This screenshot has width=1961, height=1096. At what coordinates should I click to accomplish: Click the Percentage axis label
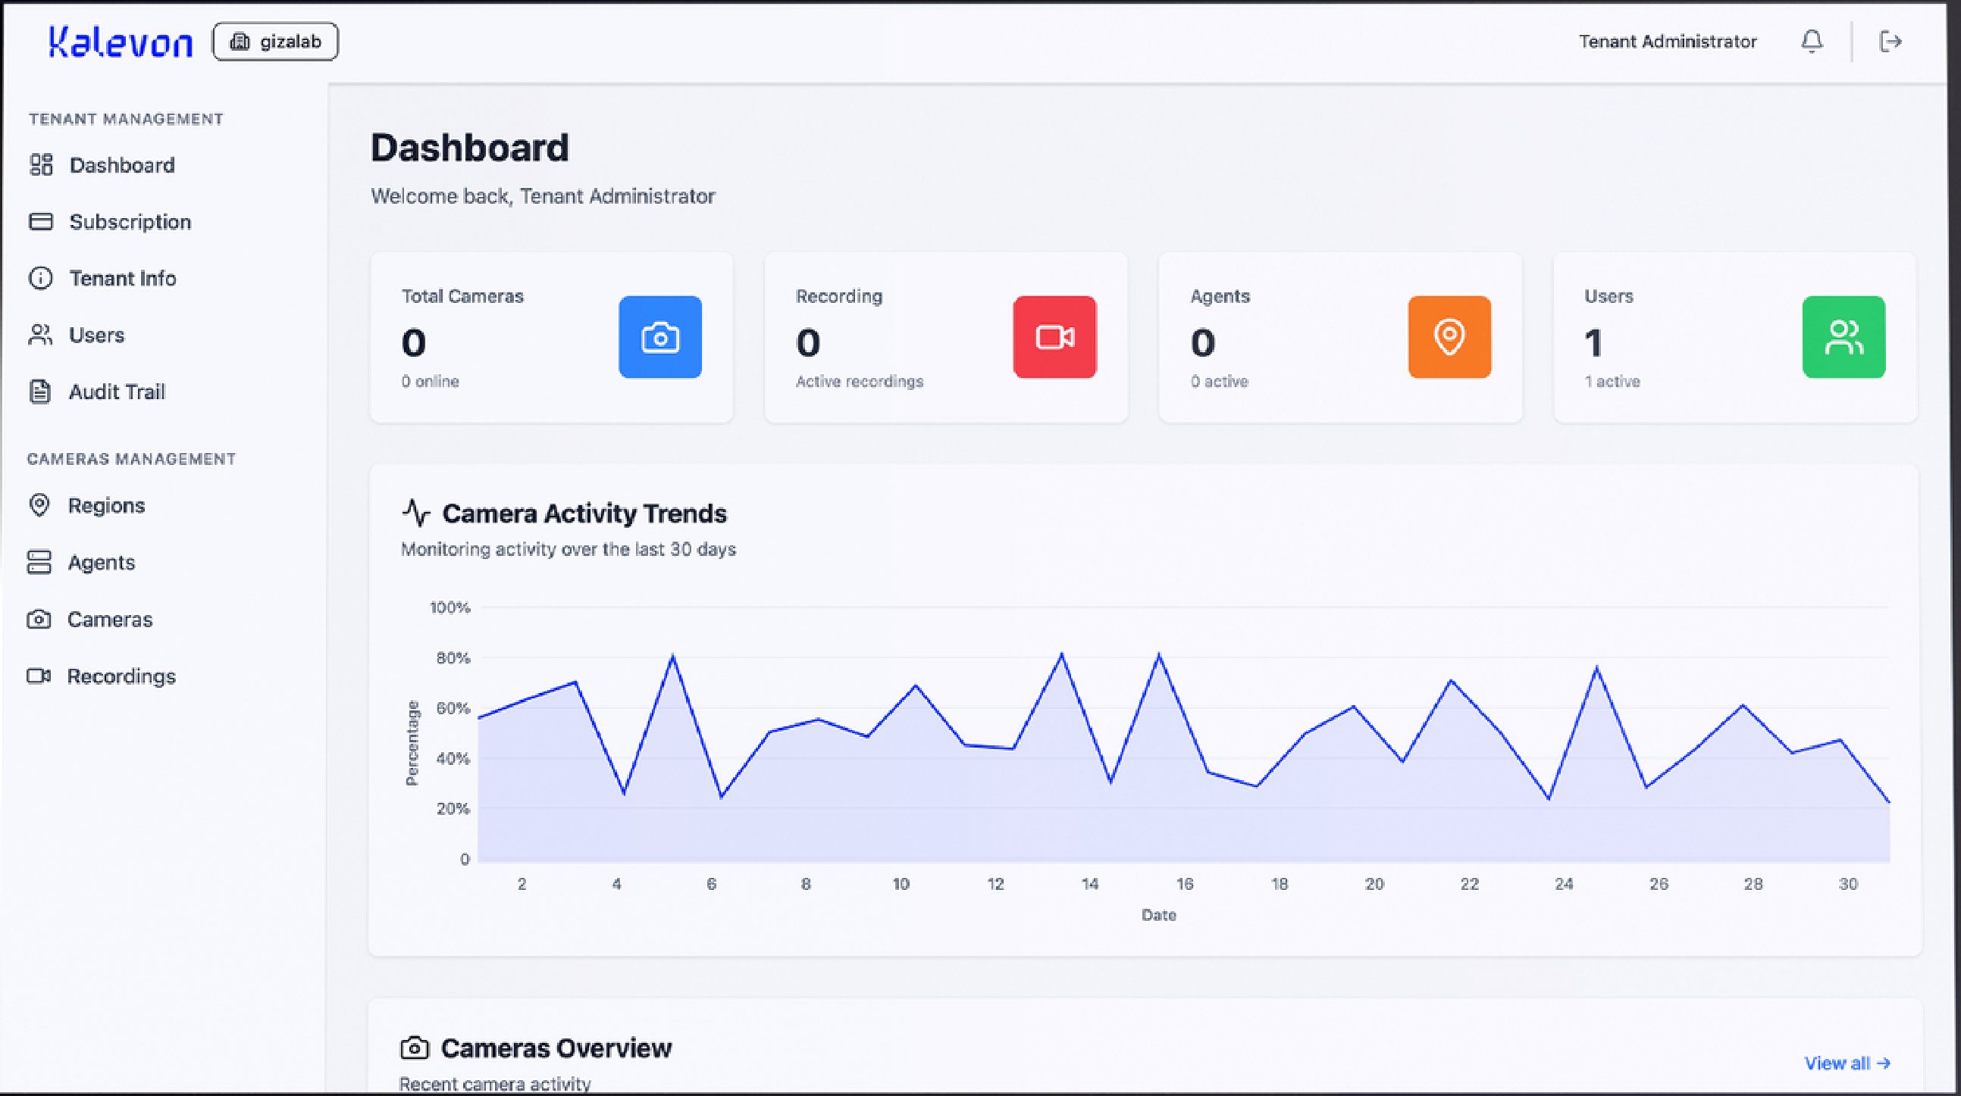click(x=412, y=742)
